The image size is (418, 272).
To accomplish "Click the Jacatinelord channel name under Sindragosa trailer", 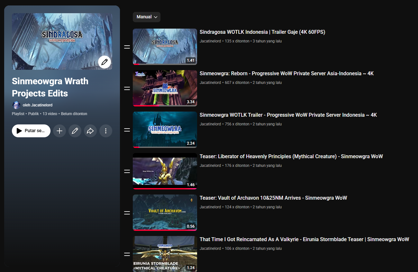I will pyautogui.click(x=210, y=41).
